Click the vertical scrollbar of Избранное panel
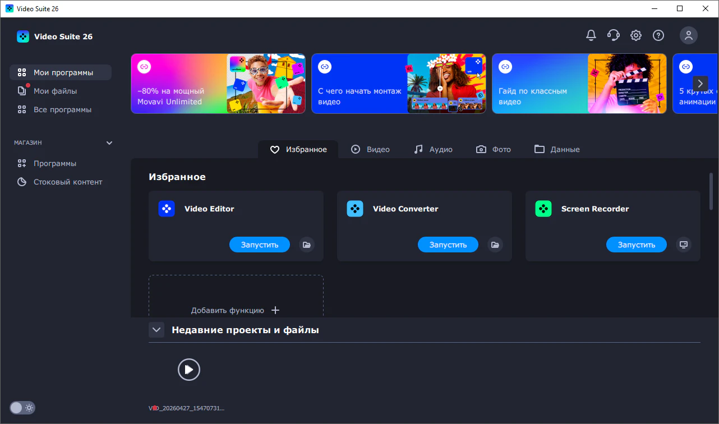 tap(711, 191)
